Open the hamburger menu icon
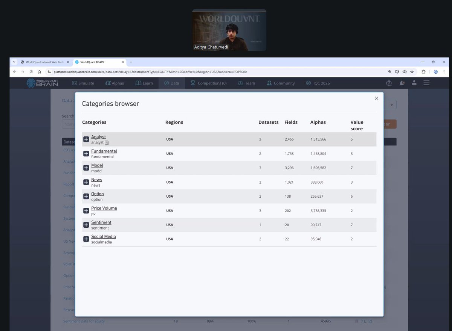This screenshot has height=331, width=452. pos(426,83)
